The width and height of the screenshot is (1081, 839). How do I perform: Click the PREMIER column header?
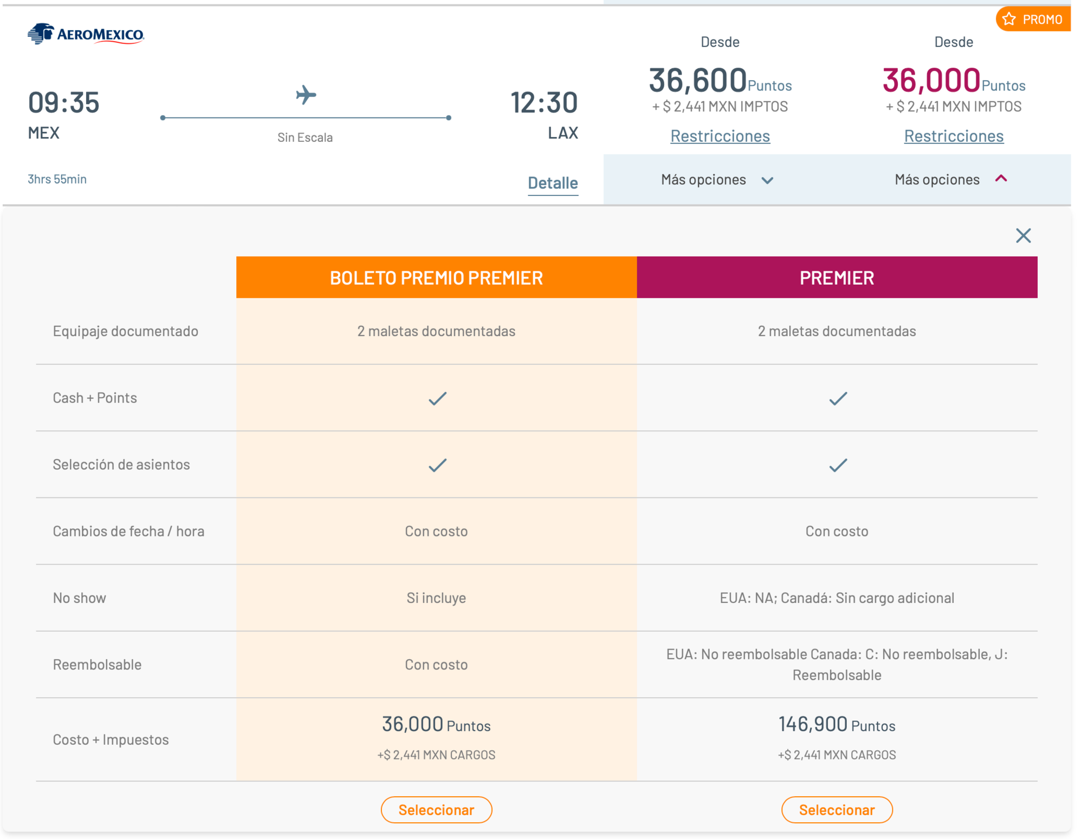837,277
